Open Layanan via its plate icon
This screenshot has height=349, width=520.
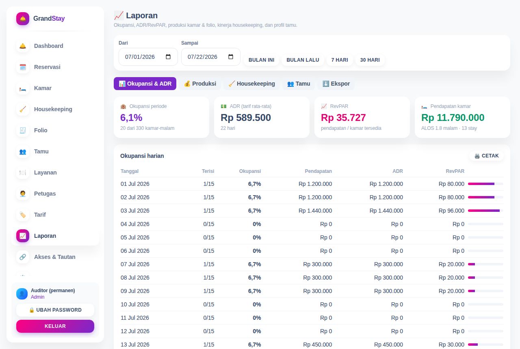click(x=23, y=172)
